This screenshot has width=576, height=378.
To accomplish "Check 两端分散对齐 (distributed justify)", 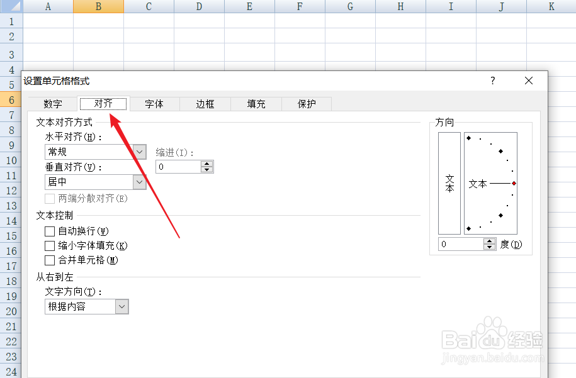I will (49, 199).
